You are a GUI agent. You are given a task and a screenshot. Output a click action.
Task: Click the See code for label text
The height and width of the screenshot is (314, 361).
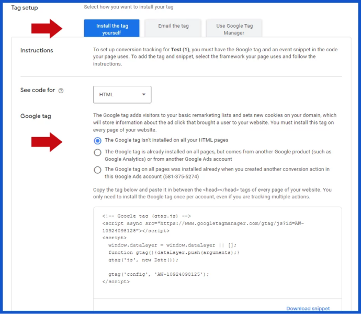point(38,90)
